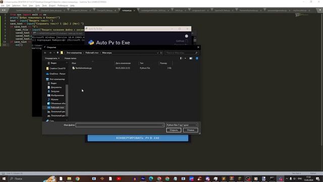
Task: Open Sublime tab list dropdown arrow
Action: pyautogui.click(x=320, y=10)
